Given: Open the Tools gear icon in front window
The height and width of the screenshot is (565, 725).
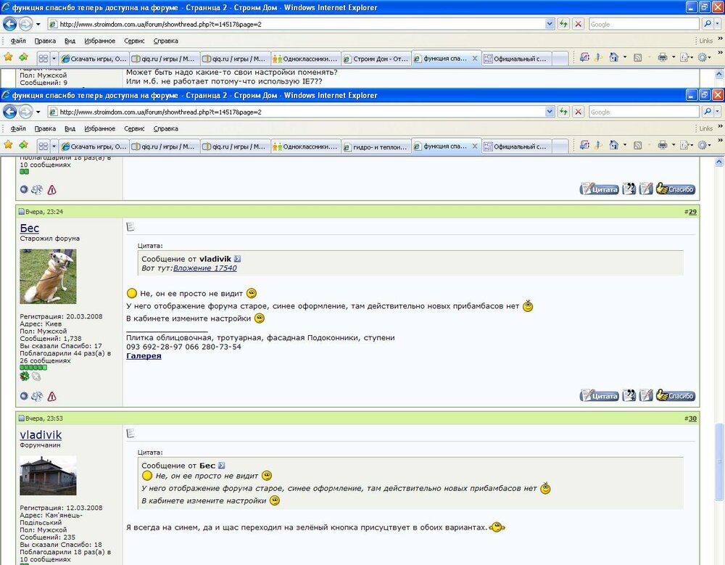Looking at the screenshot, I should (703, 145).
